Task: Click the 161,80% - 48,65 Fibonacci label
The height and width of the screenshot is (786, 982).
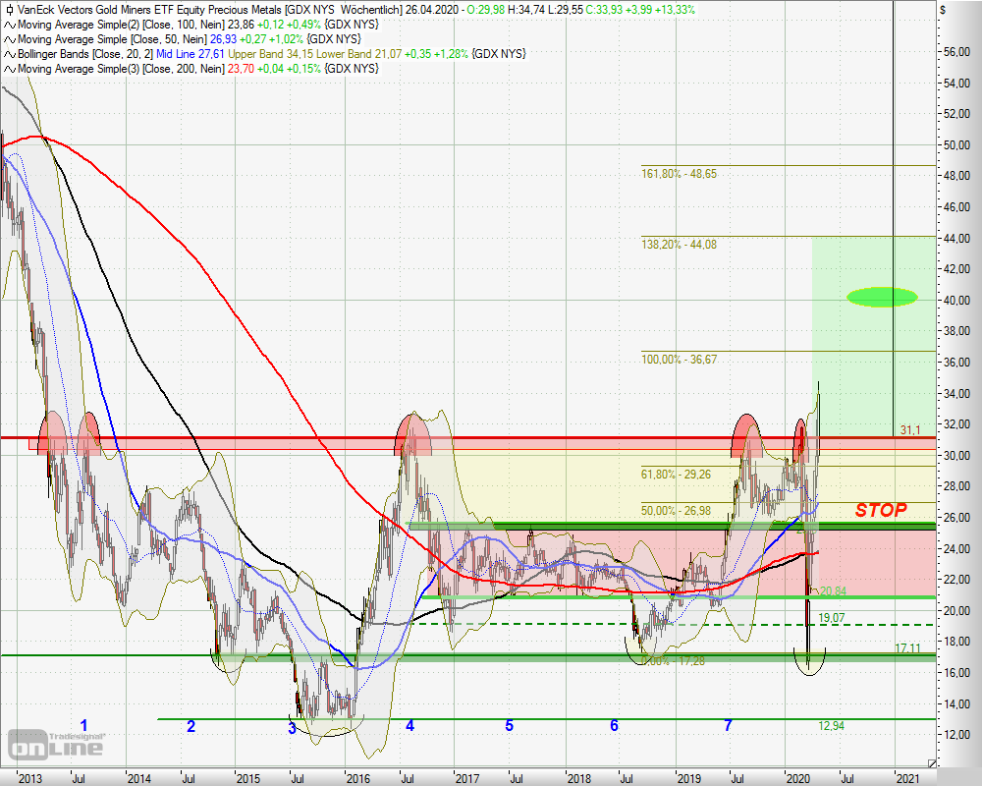Action: point(679,174)
